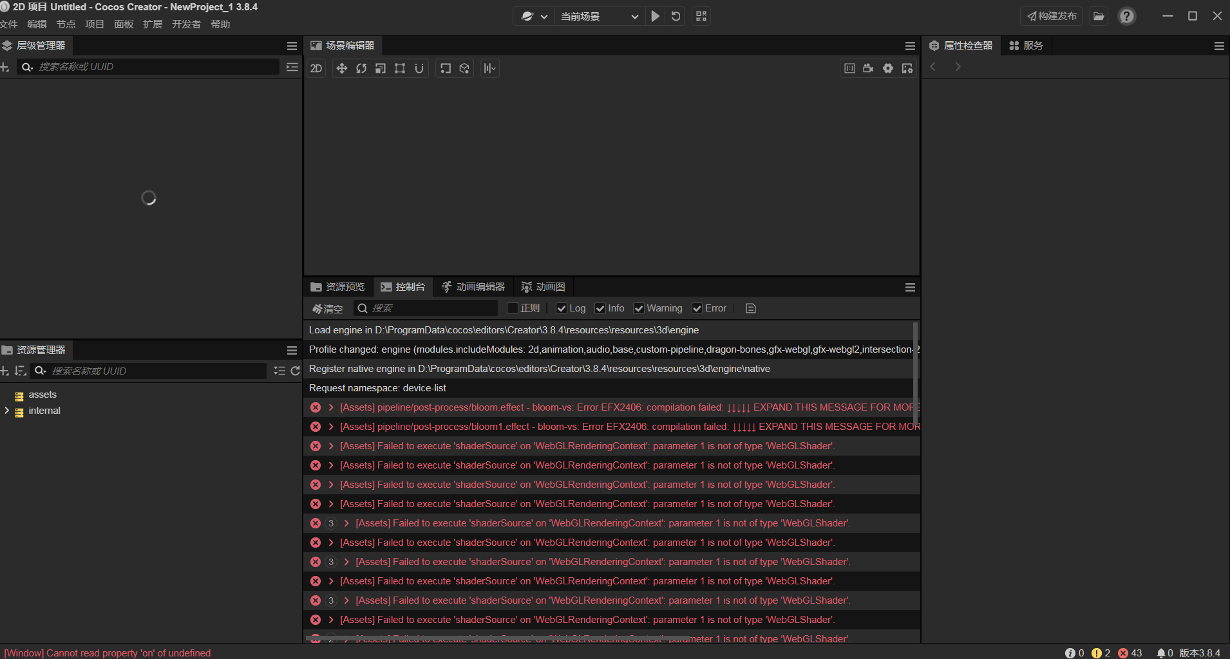Add an asset with the plus icon
The image size is (1230, 659).
coord(5,371)
